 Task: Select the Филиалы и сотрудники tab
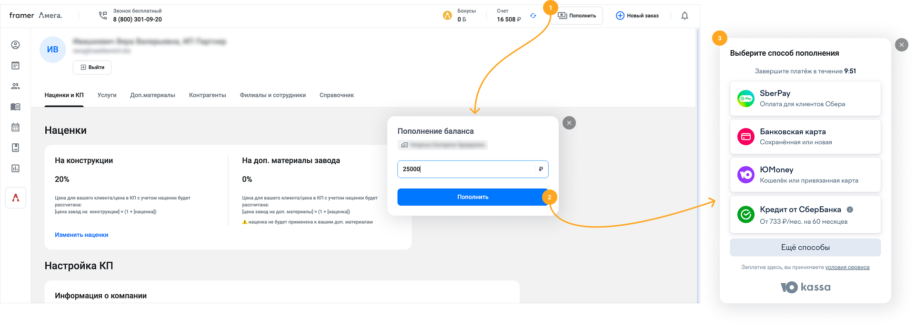point(272,95)
